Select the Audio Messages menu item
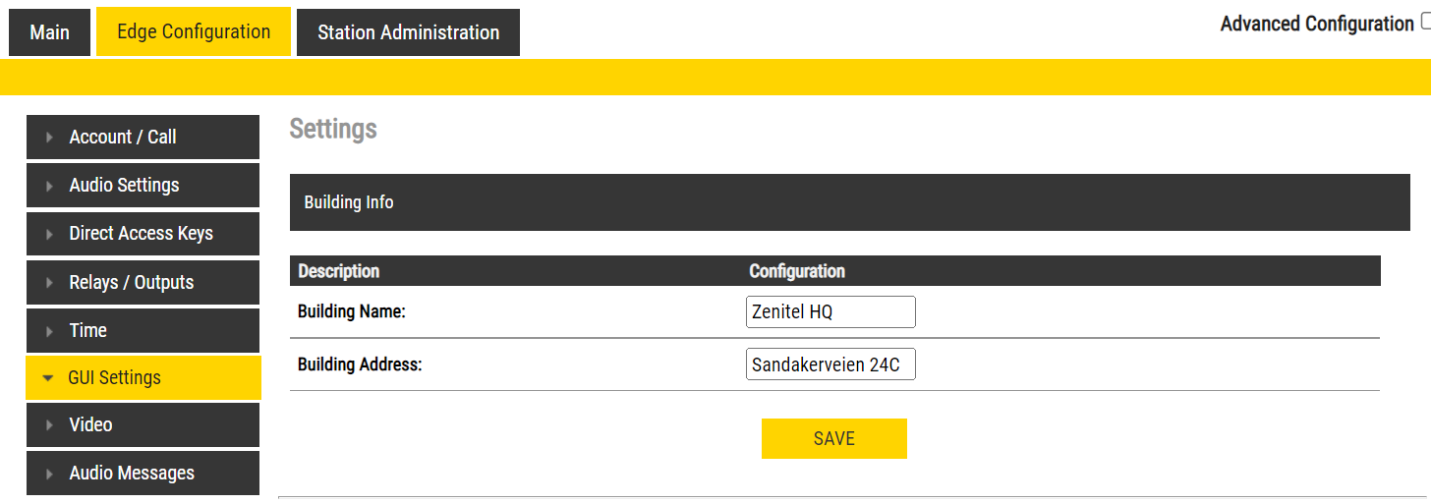Image resolution: width=1431 pixels, height=504 pixels. coord(132,474)
